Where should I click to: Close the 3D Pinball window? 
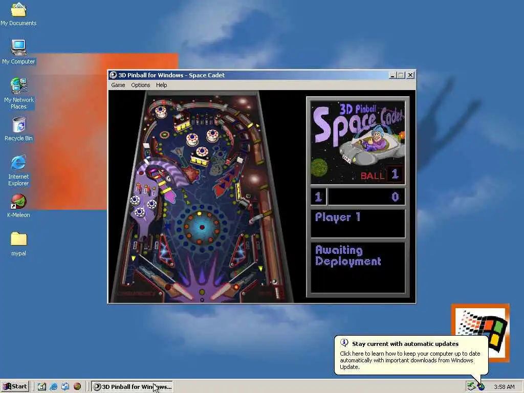[x=410, y=75]
